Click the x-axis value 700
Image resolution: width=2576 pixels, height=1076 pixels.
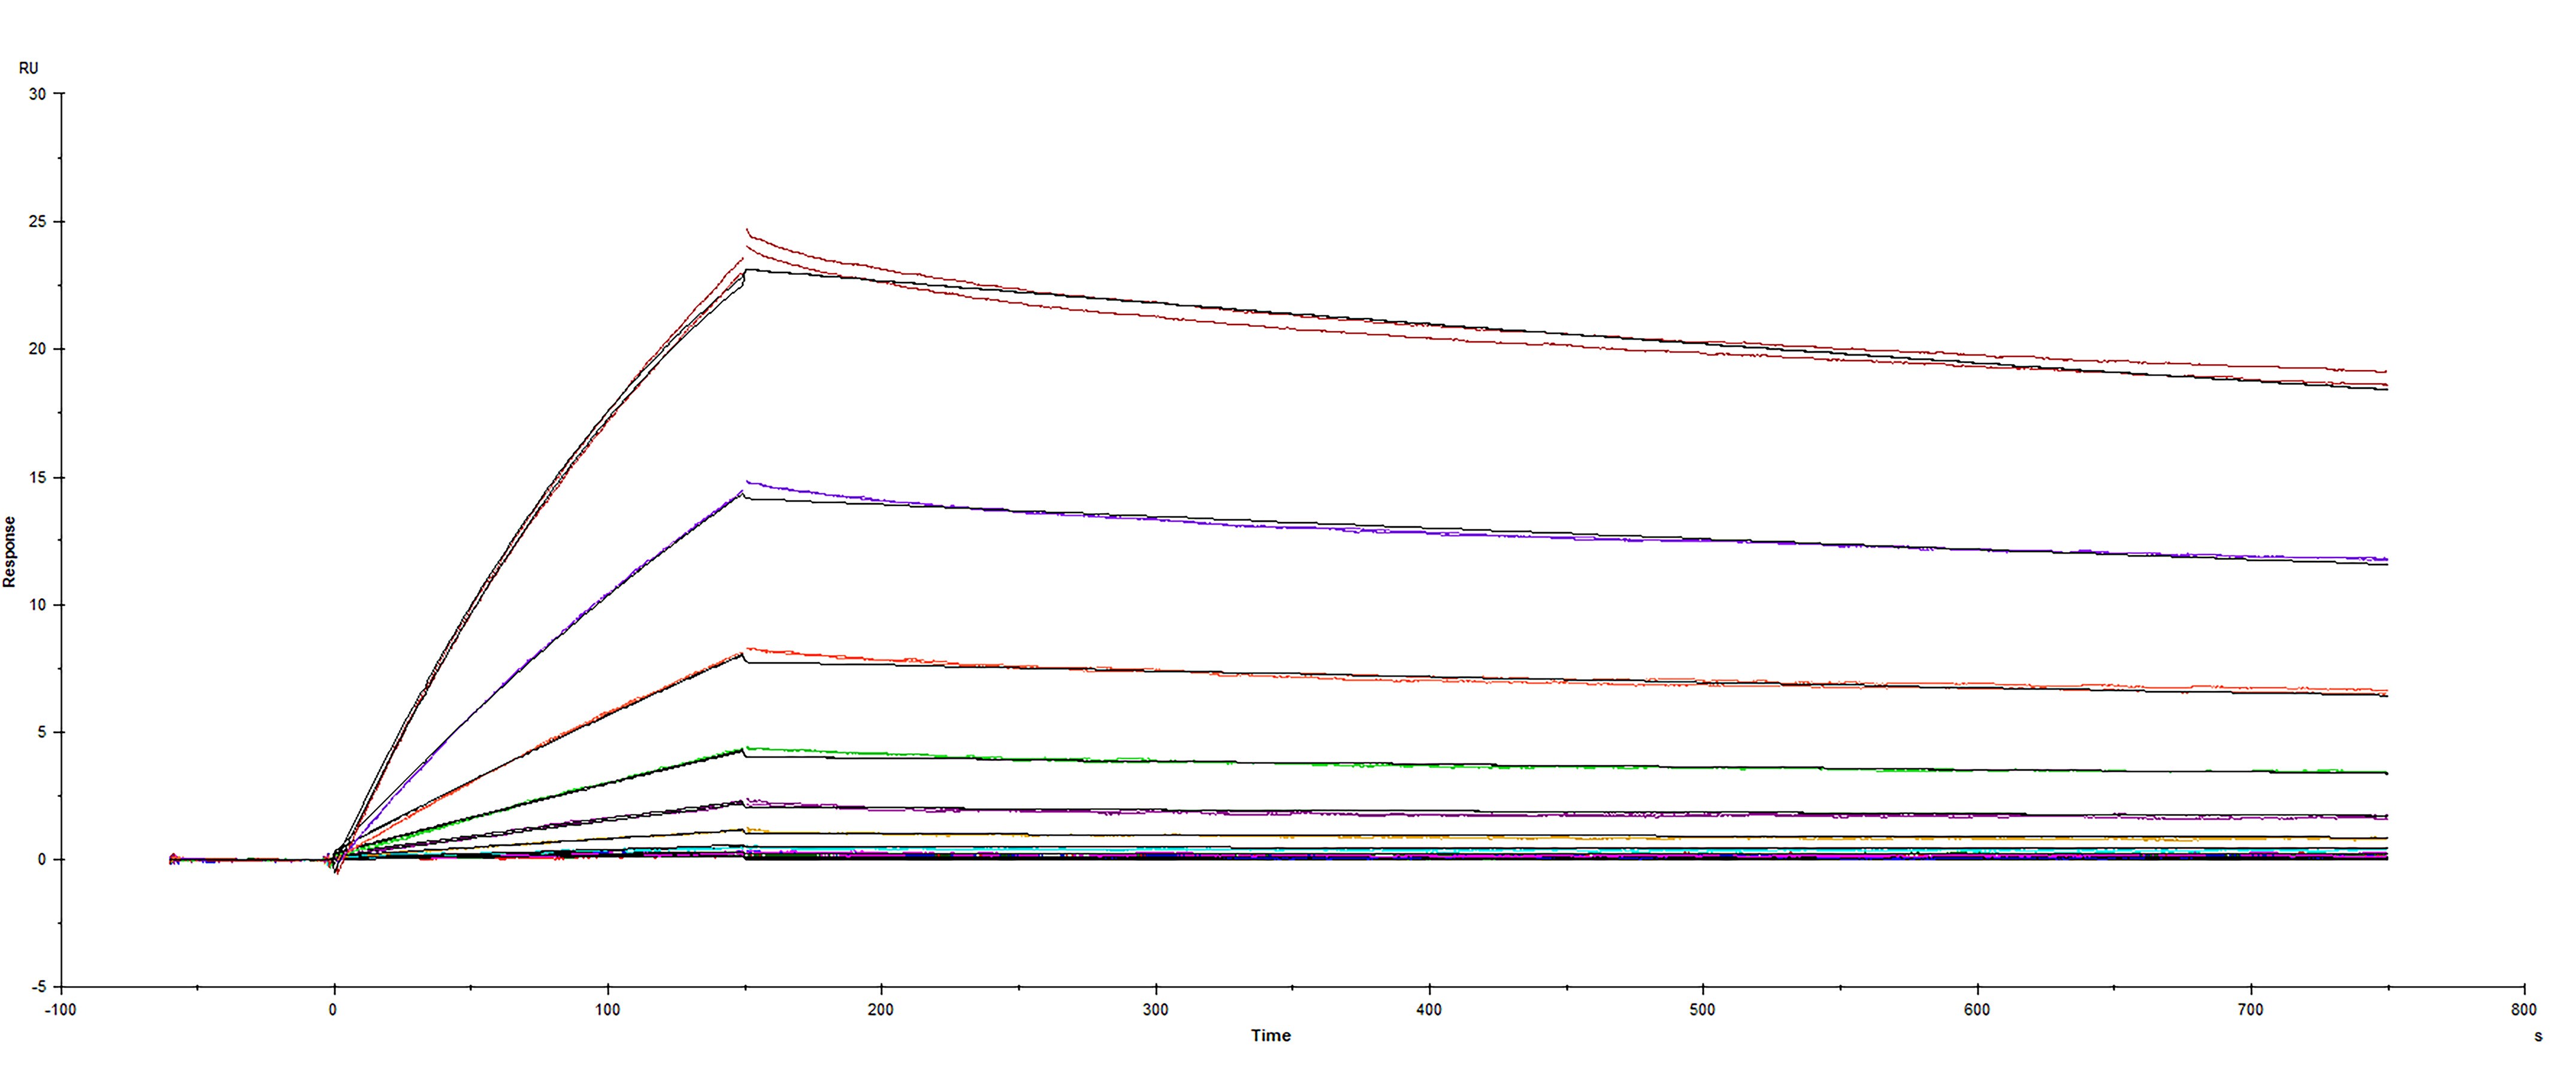[x=2250, y=1009]
